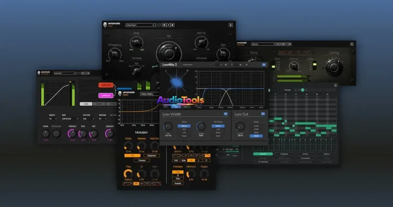Click save preset icon in Lowtility 2

click(x=226, y=65)
